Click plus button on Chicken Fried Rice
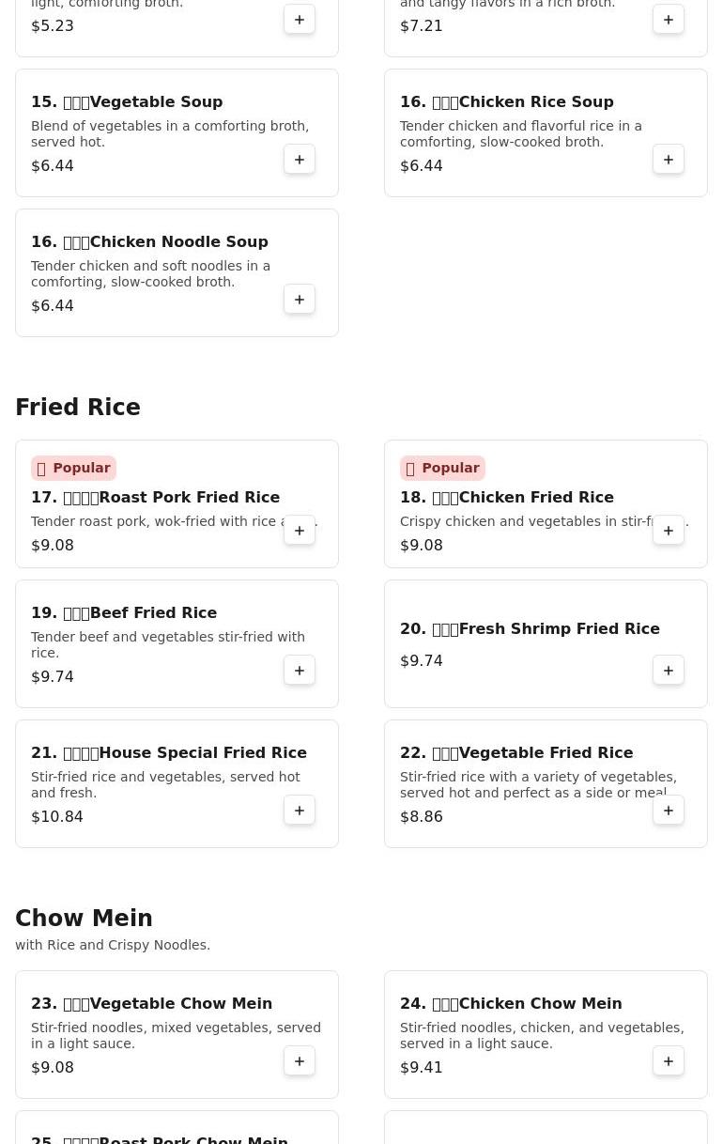The image size is (723, 1144). click(669, 531)
